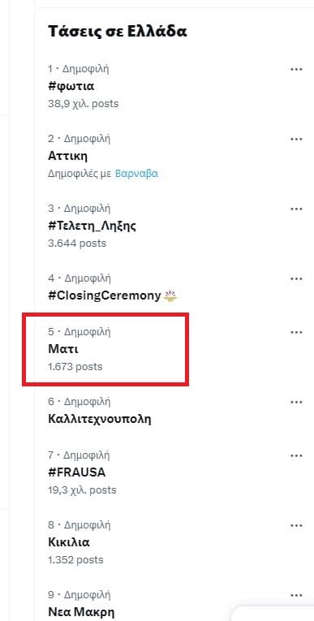Open more options for Αττικη trend

pos(296,139)
